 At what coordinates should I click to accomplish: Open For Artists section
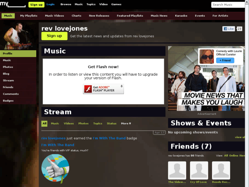click(220, 16)
